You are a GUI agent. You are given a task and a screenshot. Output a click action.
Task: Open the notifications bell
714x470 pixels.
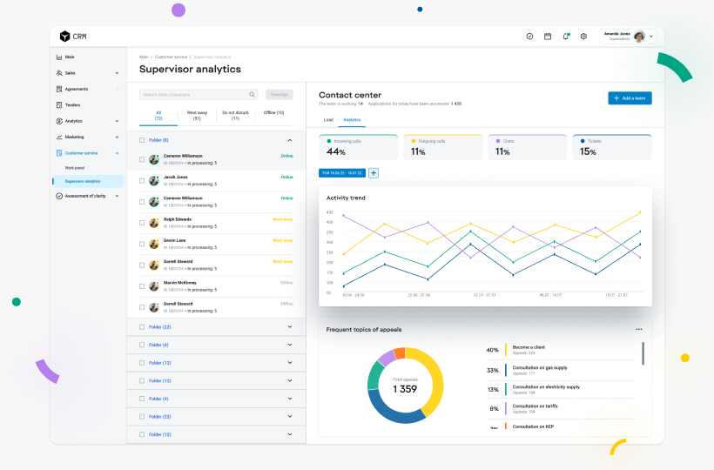[566, 37]
